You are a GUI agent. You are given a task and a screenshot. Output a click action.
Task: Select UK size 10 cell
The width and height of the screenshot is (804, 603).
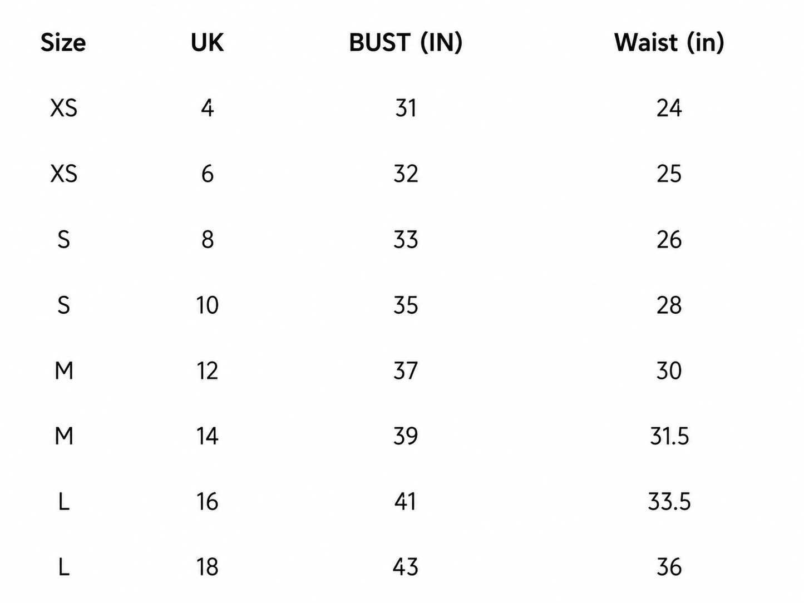(207, 305)
